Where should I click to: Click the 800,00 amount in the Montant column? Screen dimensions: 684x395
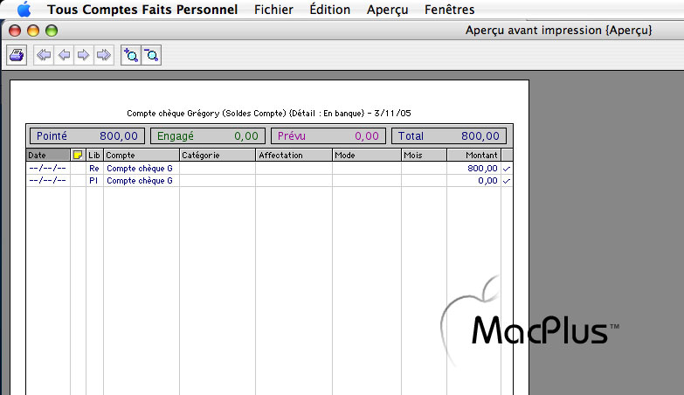(482, 169)
